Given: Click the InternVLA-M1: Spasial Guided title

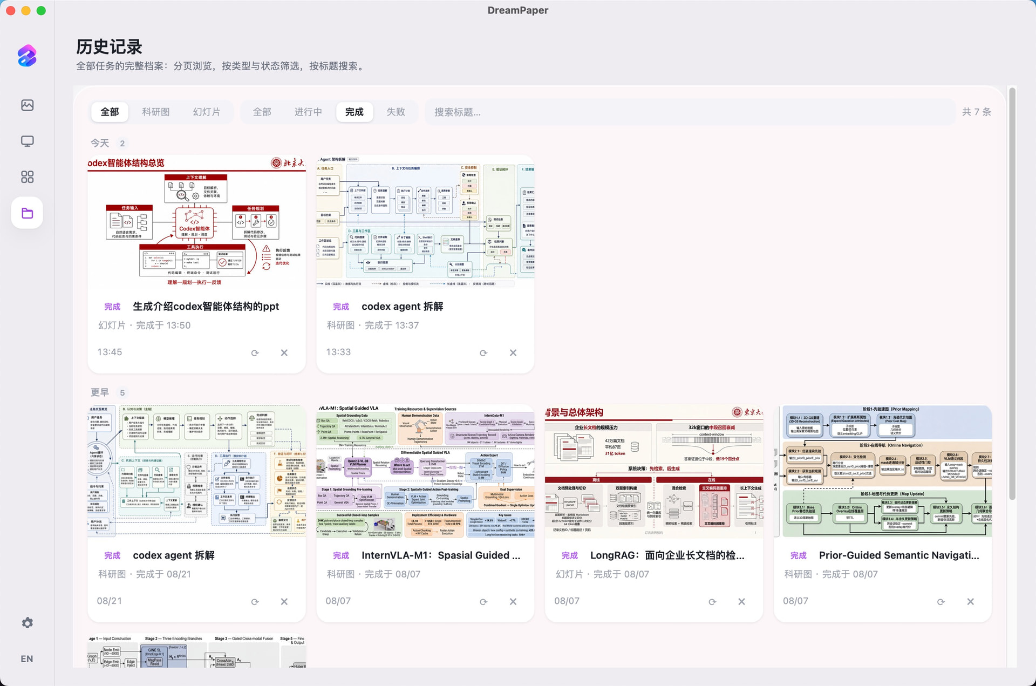Looking at the screenshot, I should click(x=441, y=555).
